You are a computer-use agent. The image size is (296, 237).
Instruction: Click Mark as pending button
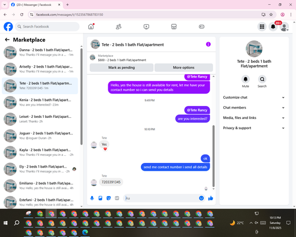[x=121, y=68]
